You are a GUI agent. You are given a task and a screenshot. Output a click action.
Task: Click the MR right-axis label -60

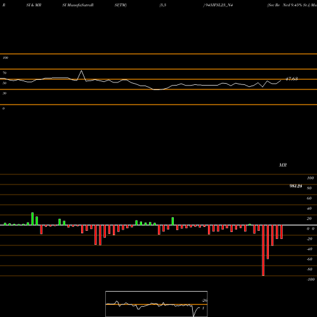tap(309, 259)
